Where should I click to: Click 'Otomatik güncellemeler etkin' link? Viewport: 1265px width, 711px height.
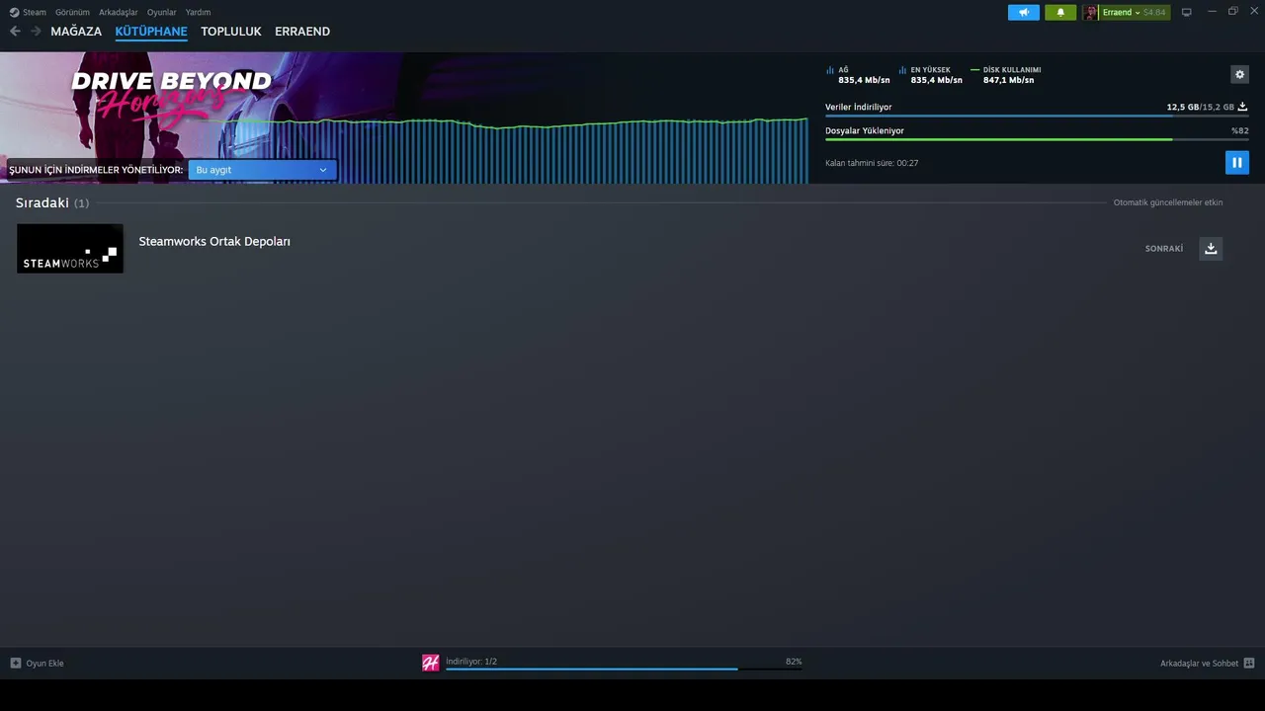(1168, 202)
